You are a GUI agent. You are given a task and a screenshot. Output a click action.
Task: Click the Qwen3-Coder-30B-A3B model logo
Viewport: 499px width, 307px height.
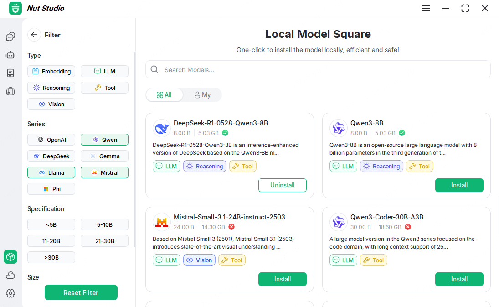coord(338,222)
